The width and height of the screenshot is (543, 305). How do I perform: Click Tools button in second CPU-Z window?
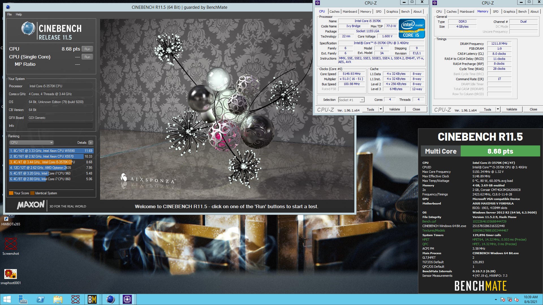pyautogui.click(x=488, y=109)
